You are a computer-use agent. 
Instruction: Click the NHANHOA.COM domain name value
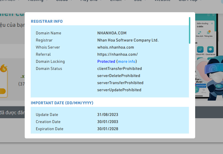(112, 33)
